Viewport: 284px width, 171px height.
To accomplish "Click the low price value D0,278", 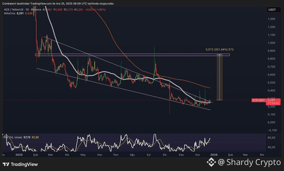I will 68,10.
